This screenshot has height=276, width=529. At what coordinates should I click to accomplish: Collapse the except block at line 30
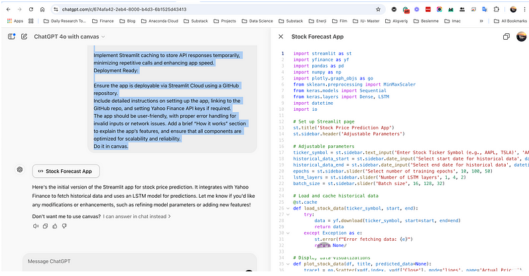tap(288, 233)
